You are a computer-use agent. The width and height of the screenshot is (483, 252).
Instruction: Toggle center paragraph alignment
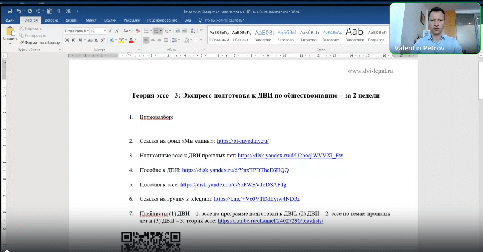coord(152,40)
